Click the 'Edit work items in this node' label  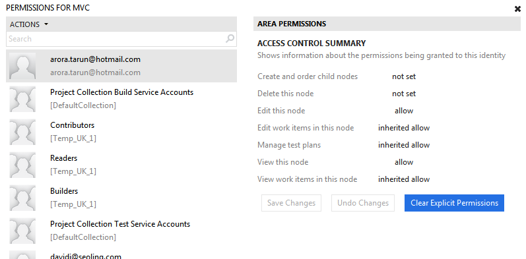[x=306, y=128]
